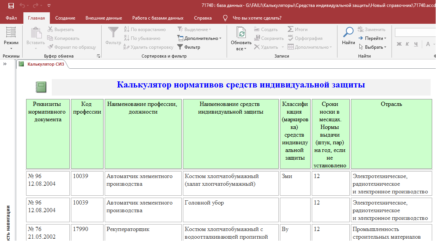Screen dimensions: 436x241
Task: Click the Режим view button icon
Action: (11, 32)
